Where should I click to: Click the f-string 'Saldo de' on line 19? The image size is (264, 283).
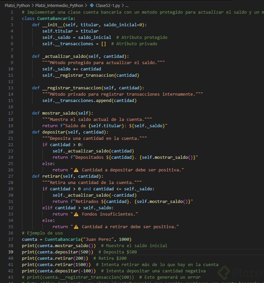[75, 126]
